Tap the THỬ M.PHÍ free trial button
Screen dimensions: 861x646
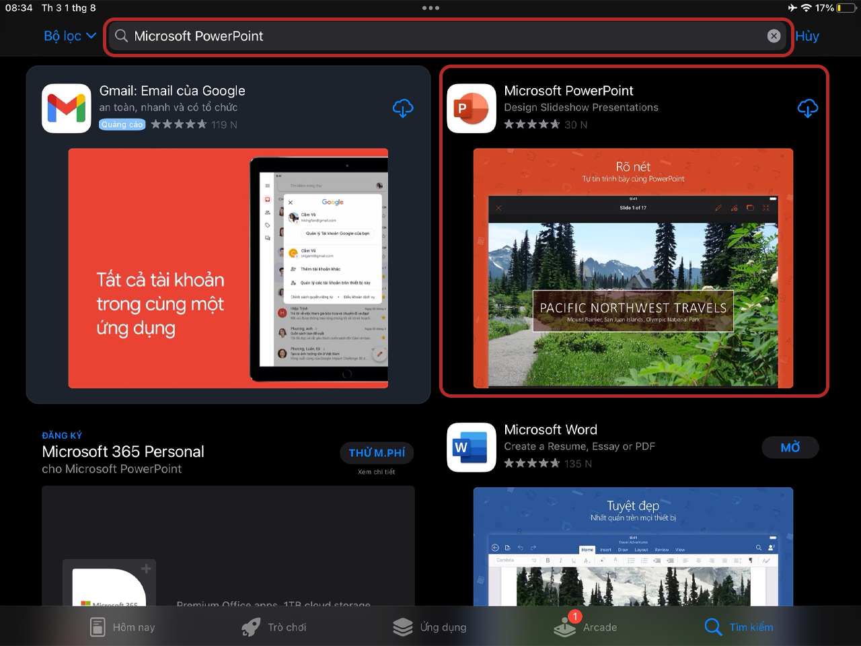(x=377, y=453)
